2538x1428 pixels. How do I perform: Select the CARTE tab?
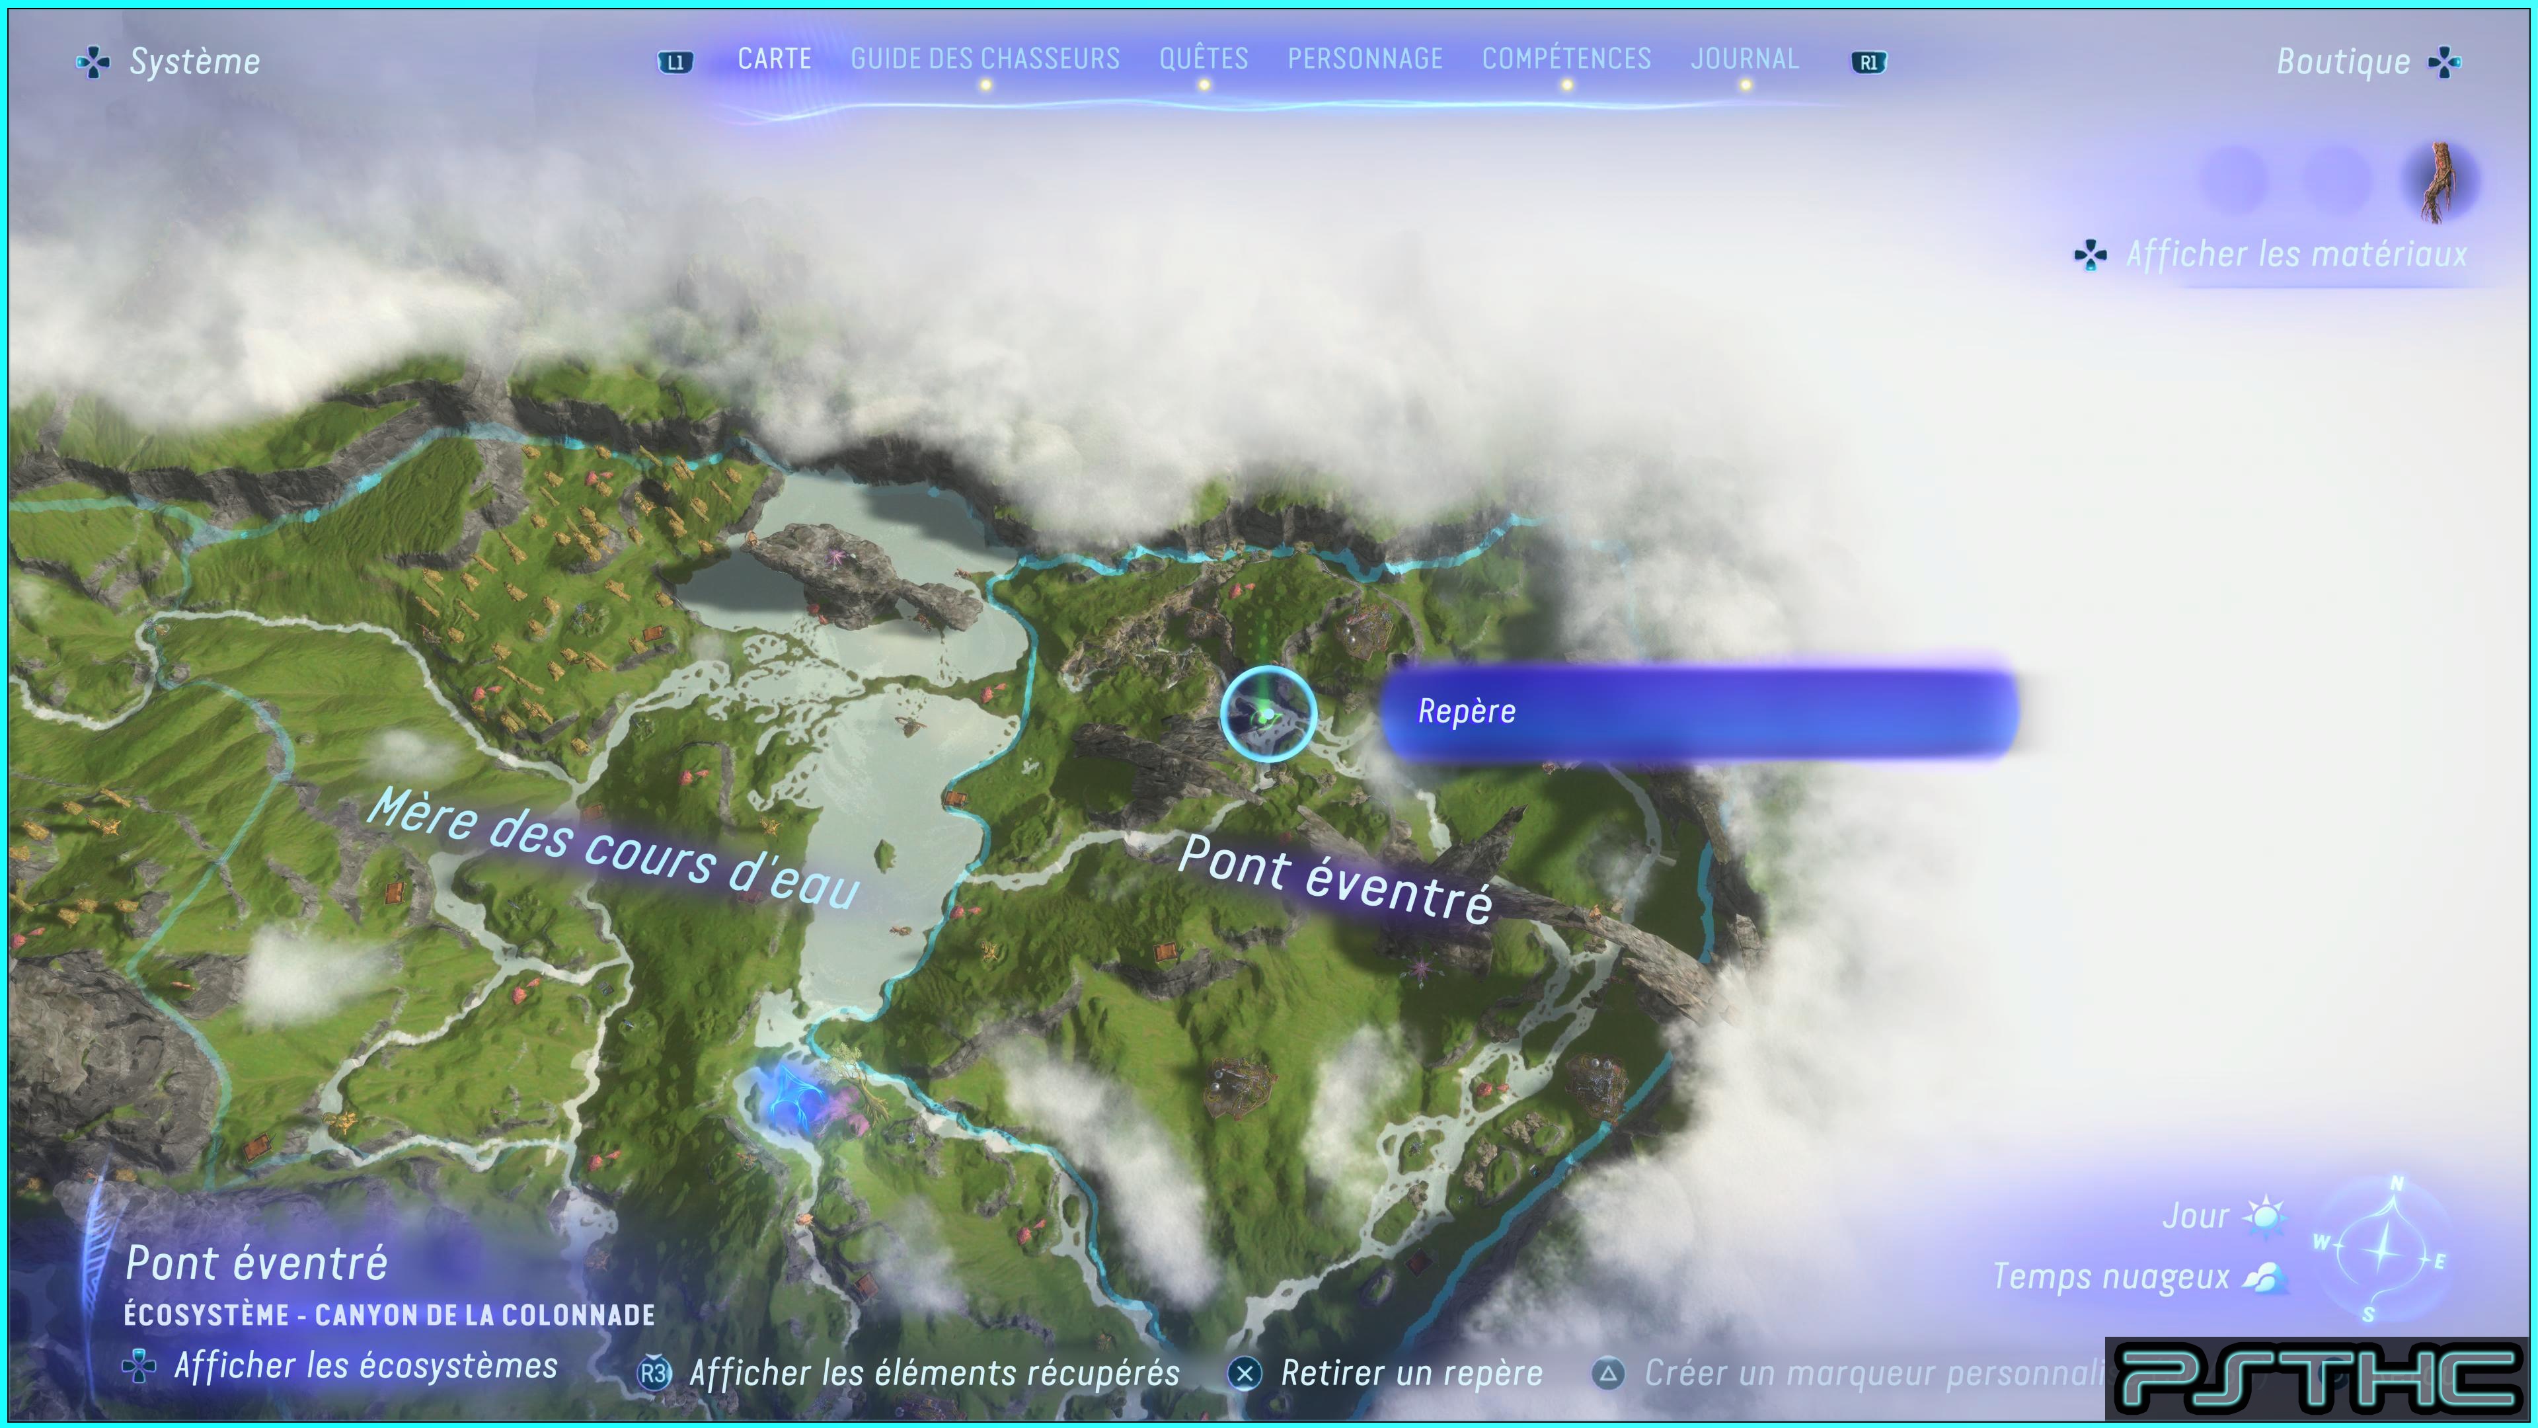775,59
